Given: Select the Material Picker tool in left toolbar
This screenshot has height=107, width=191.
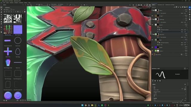Looking at the screenshot, I should click(1, 24).
